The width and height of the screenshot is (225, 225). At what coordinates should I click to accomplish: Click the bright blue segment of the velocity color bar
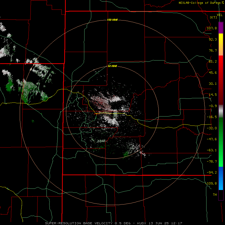coord(221,178)
